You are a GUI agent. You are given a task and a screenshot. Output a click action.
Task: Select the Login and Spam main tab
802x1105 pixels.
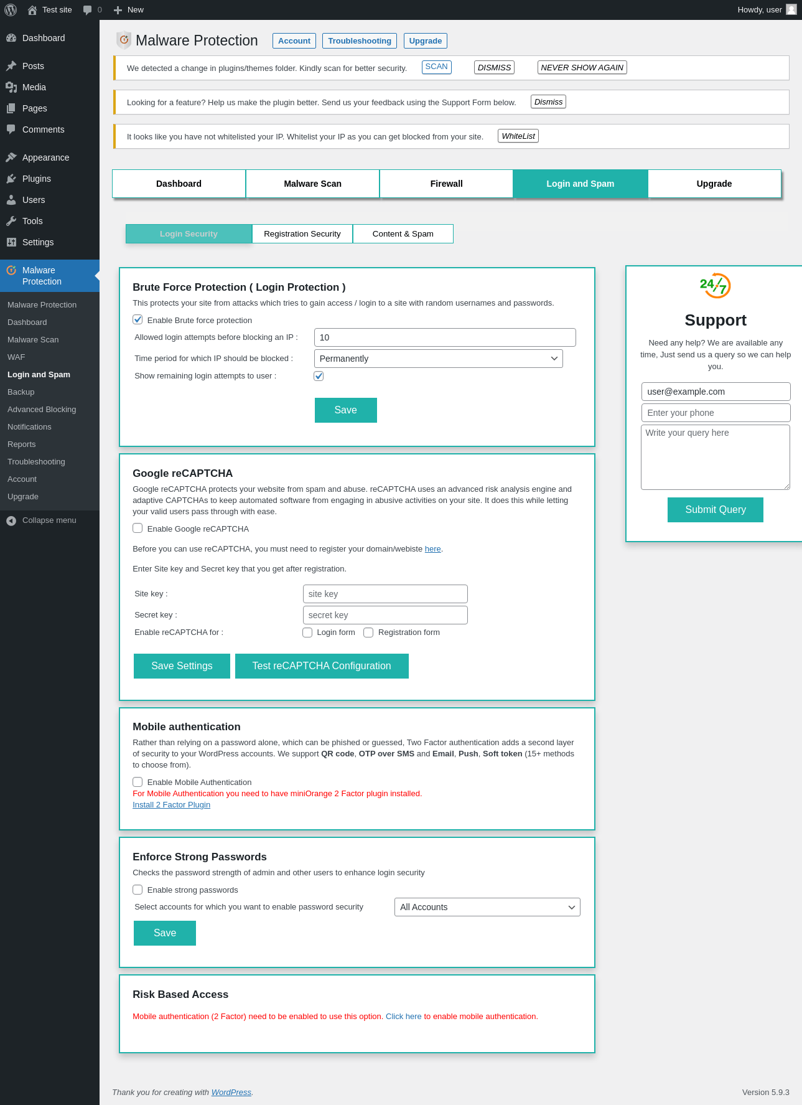pos(581,184)
